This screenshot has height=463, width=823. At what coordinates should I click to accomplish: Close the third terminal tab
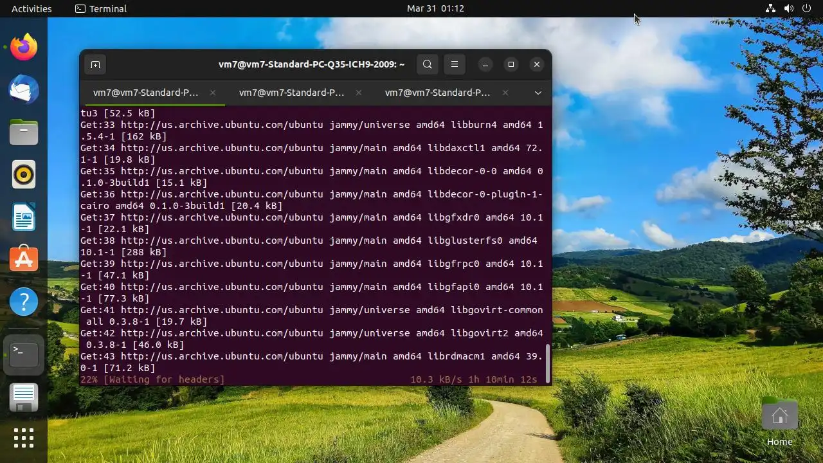click(x=505, y=93)
